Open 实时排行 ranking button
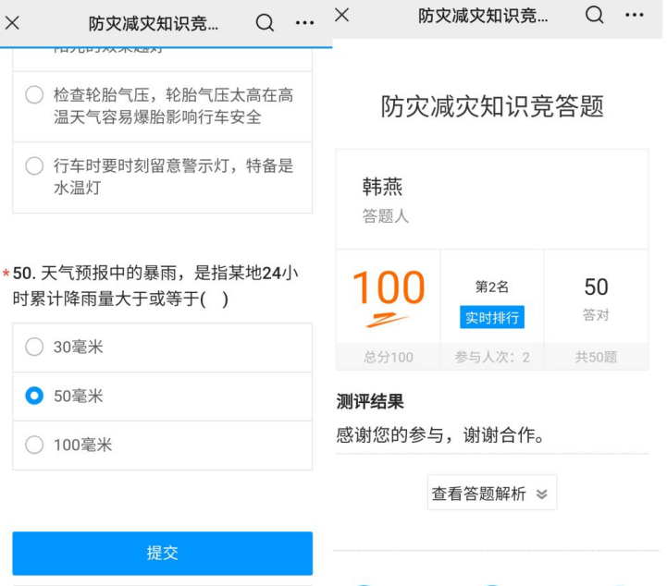The image size is (667, 586). click(x=492, y=317)
